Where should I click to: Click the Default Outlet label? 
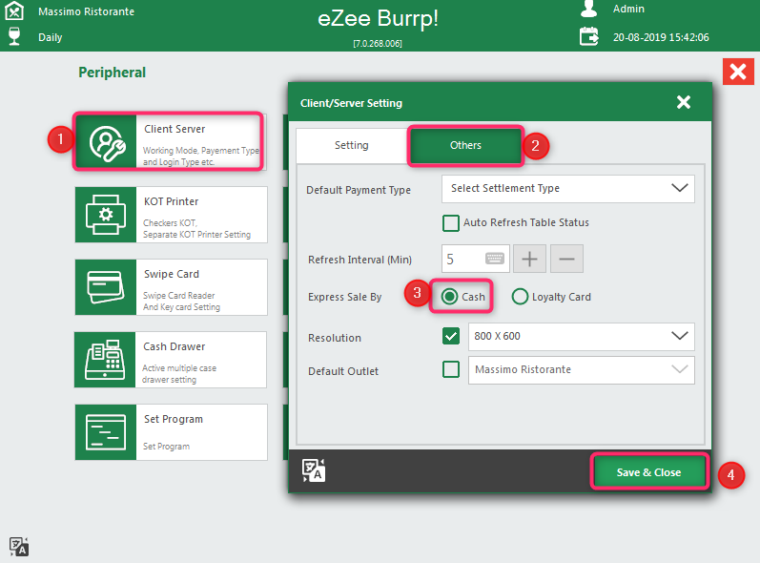tap(343, 371)
